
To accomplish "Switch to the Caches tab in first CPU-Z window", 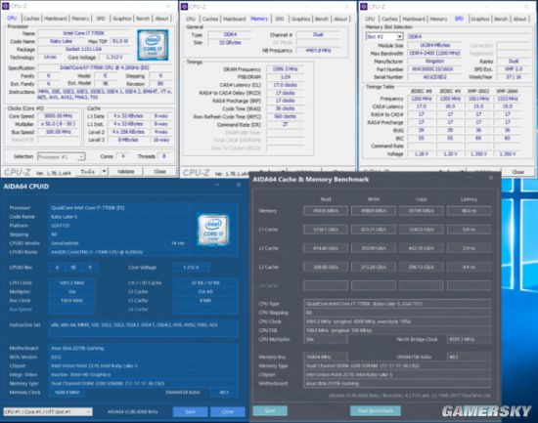I will tap(31, 19).
